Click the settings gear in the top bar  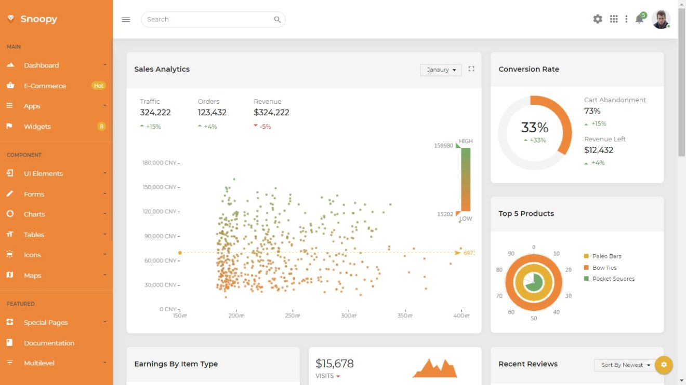coord(598,19)
